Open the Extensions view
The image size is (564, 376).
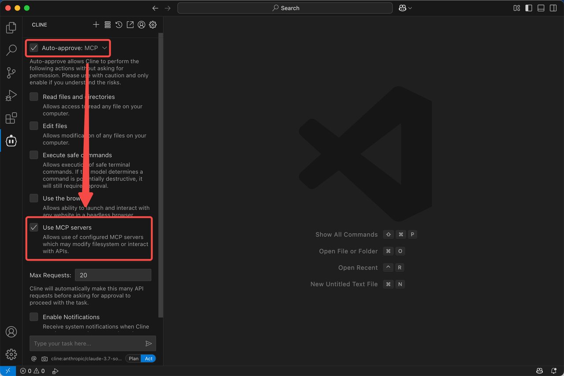coord(11,118)
